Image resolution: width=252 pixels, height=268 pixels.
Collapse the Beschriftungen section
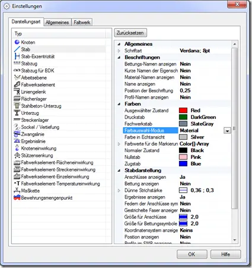tap(119, 58)
